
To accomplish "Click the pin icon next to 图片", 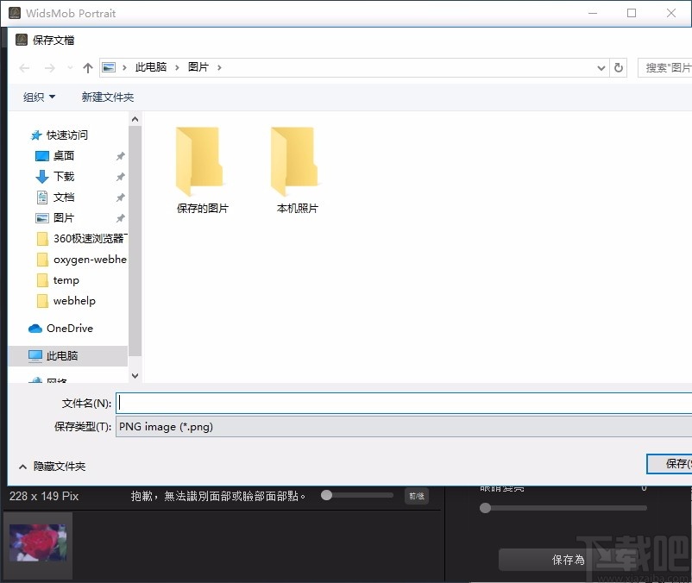I will 121,218.
